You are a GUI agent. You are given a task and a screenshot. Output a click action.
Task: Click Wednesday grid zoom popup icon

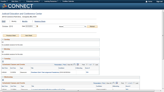[113, 83]
